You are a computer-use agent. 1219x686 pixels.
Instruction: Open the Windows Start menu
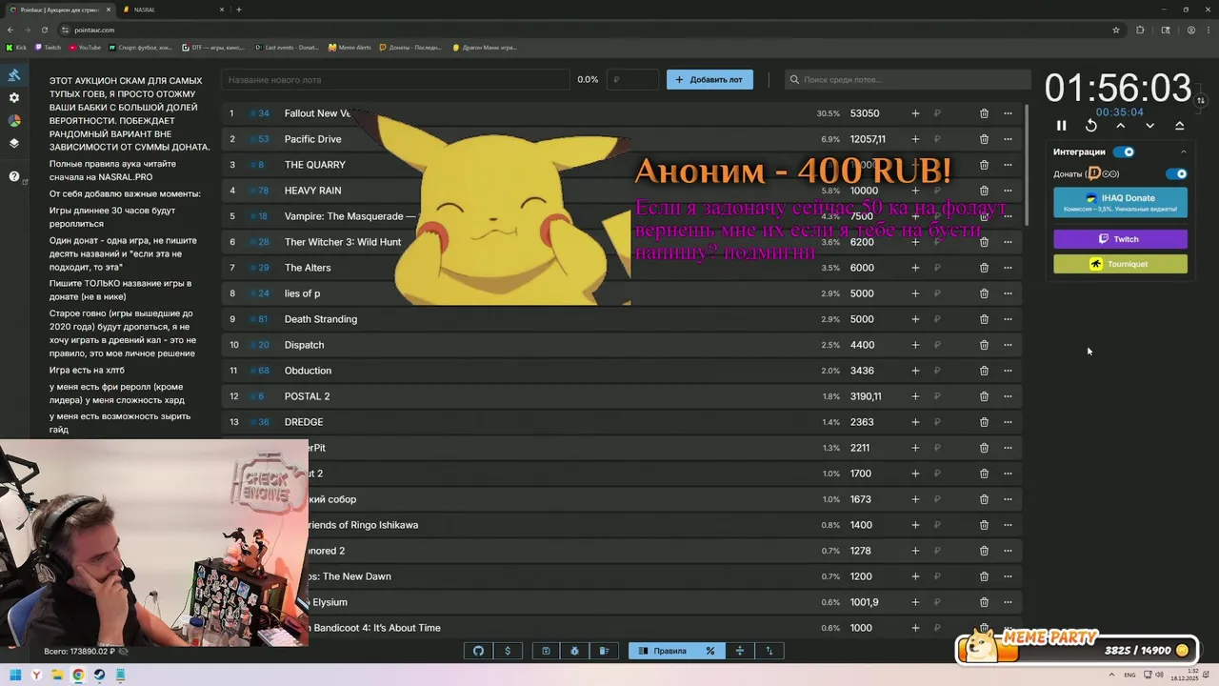point(15,675)
